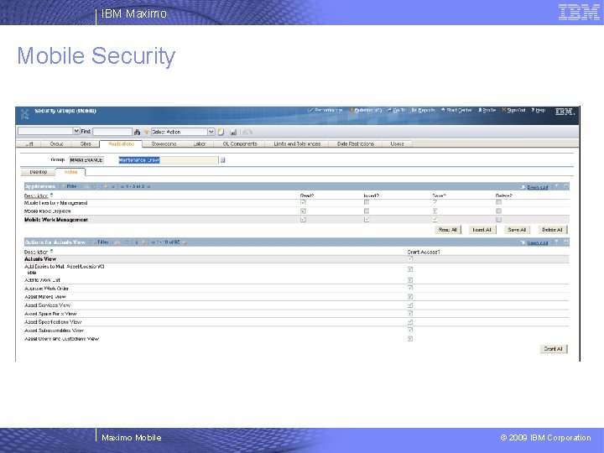This screenshot has height=453, width=604.
Task: Switch to the Storerooms tab
Action: (x=164, y=143)
